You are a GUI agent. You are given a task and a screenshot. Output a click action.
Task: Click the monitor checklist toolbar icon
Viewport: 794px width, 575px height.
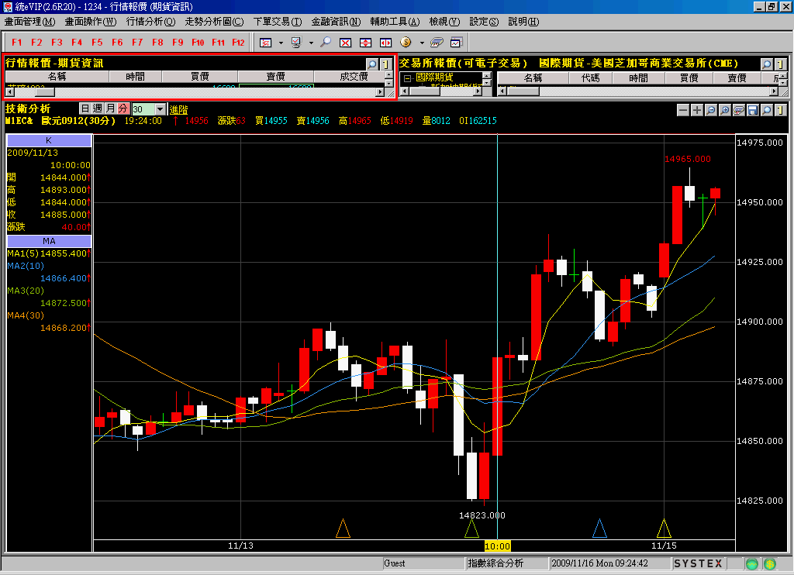coord(296,43)
